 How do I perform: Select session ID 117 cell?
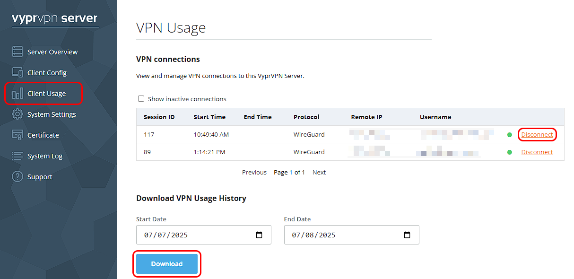click(x=149, y=135)
